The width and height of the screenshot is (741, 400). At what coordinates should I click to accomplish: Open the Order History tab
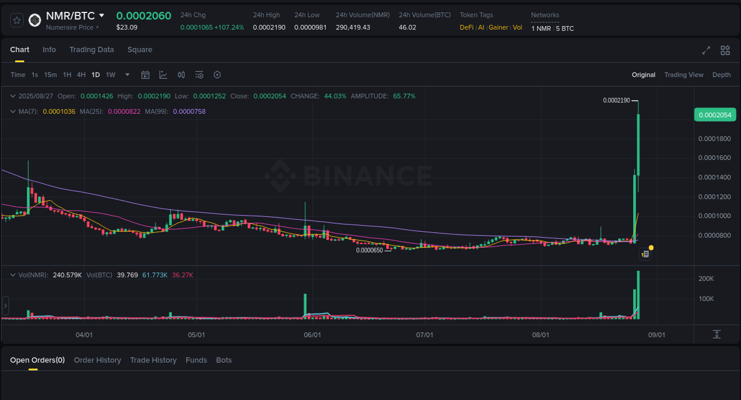click(97, 360)
